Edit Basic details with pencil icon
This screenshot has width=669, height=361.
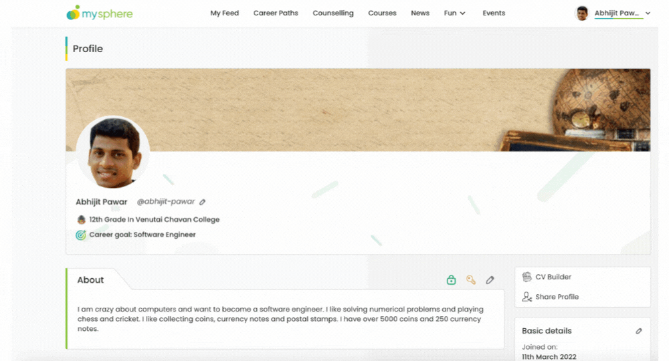(x=639, y=331)
